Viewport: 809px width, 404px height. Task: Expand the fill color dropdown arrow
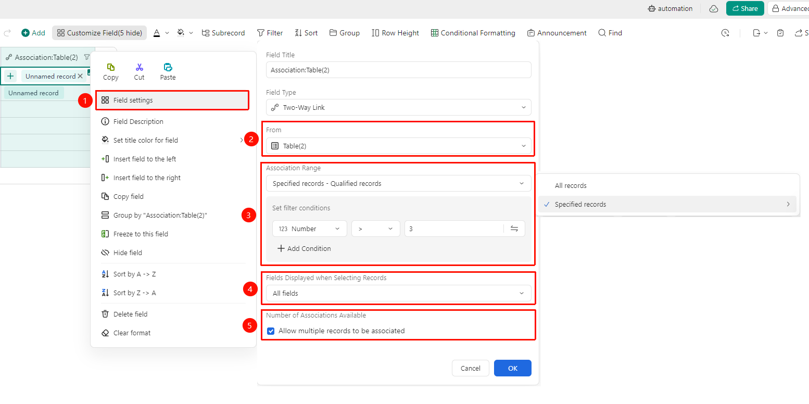191,33
